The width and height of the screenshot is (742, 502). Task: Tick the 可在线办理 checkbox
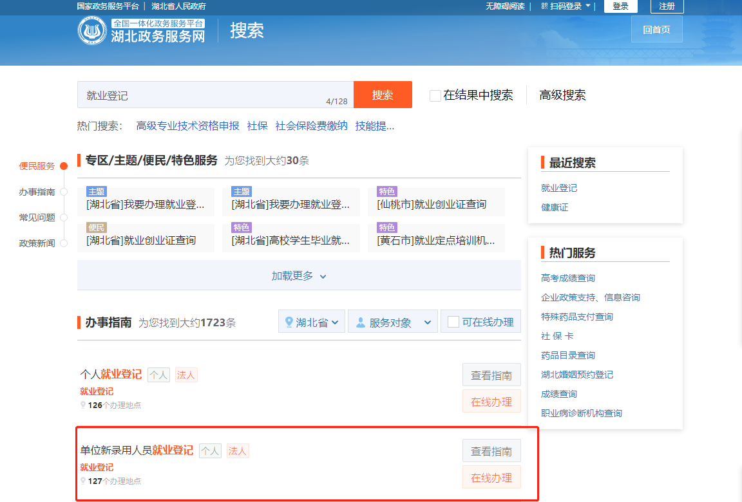453,322
